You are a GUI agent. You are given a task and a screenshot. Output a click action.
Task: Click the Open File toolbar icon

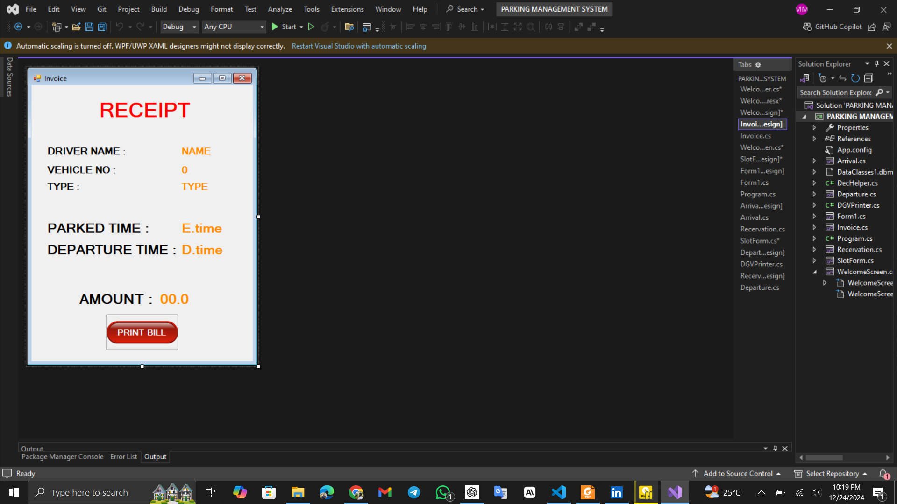(76, 27)
